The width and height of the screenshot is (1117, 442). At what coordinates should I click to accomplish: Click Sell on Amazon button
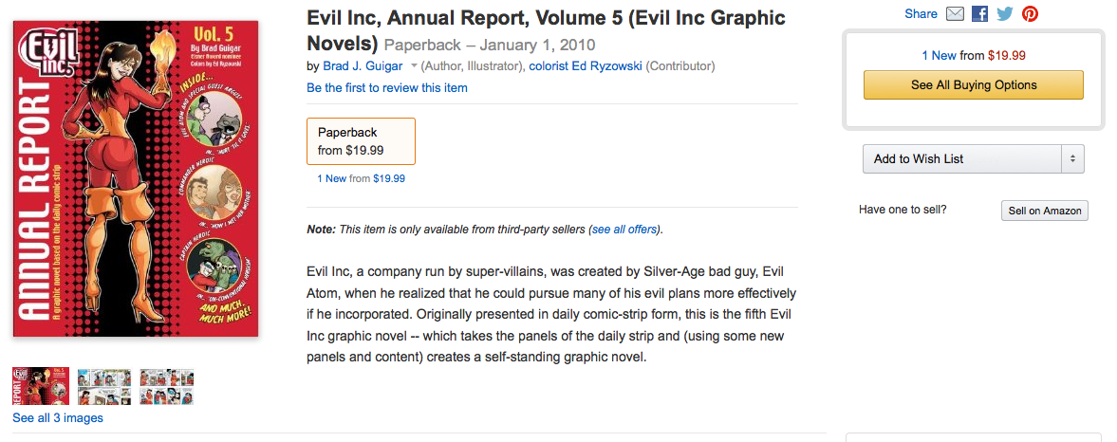[x=1044, y=211]
